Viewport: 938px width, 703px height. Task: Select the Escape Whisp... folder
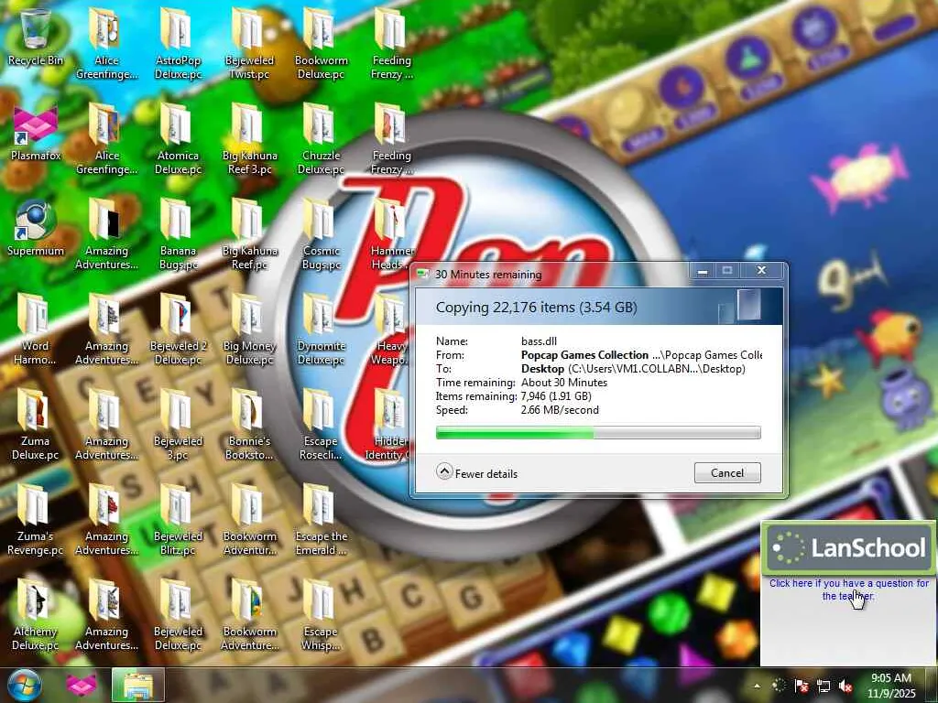(x=321, y=616)
